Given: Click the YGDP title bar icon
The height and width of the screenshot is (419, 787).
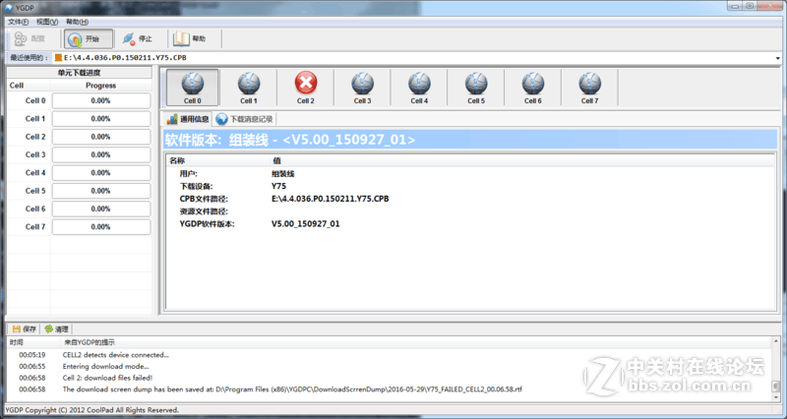Looking at the screenshot, I should pyautogui.click(x=9, y=7).
